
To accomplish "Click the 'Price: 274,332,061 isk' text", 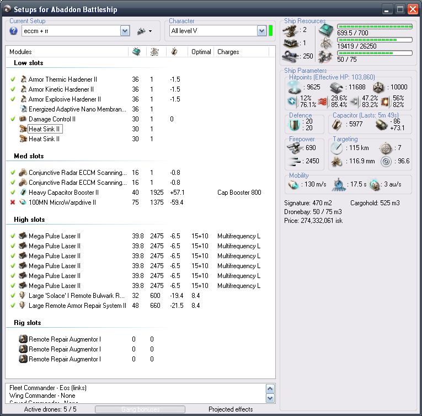I will pos(313,221).
